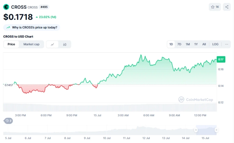The height and width of the screenshot is (143, 234).
Task: Click the right handle of range slider
Action: (216, 130)
